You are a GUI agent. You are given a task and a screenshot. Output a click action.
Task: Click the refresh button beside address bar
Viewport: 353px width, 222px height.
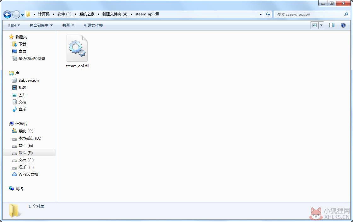pyautogui.click(x=268, y=14)
